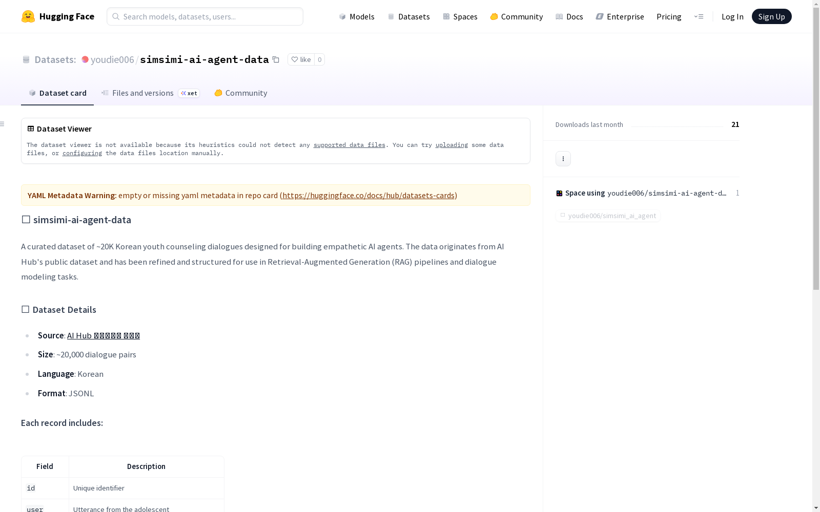Switch to the Dataset card tab
The width and height of the screenshot is (820, 512).
coord(57,93)
